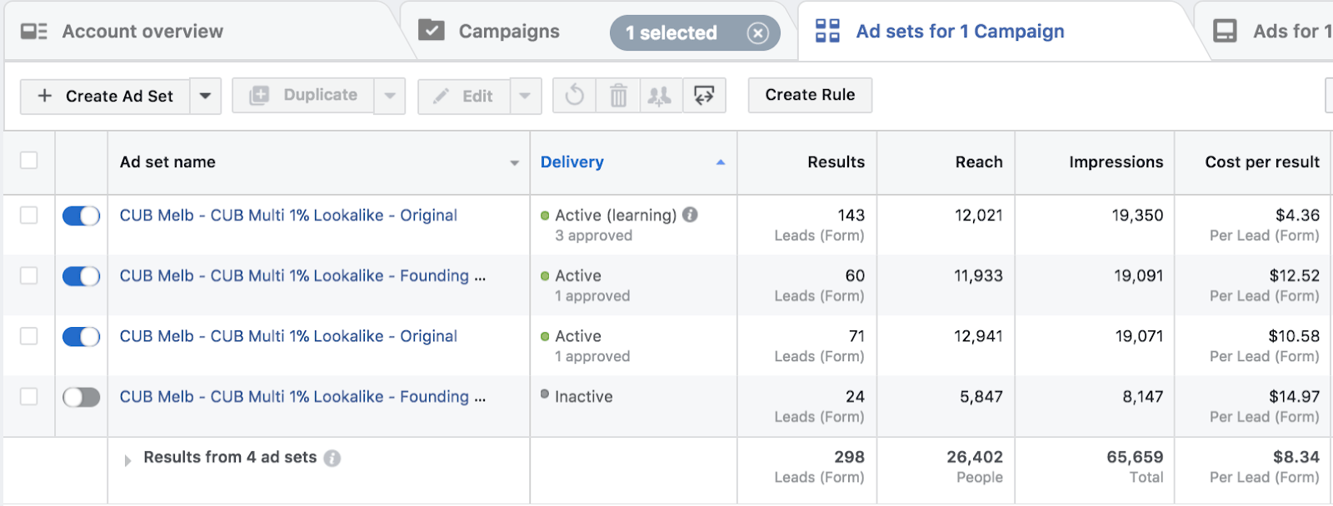Open the Create Ad Set dropdown arrow
The width and height of the screenshot is (1333, 506).
[x=205, y=96]
